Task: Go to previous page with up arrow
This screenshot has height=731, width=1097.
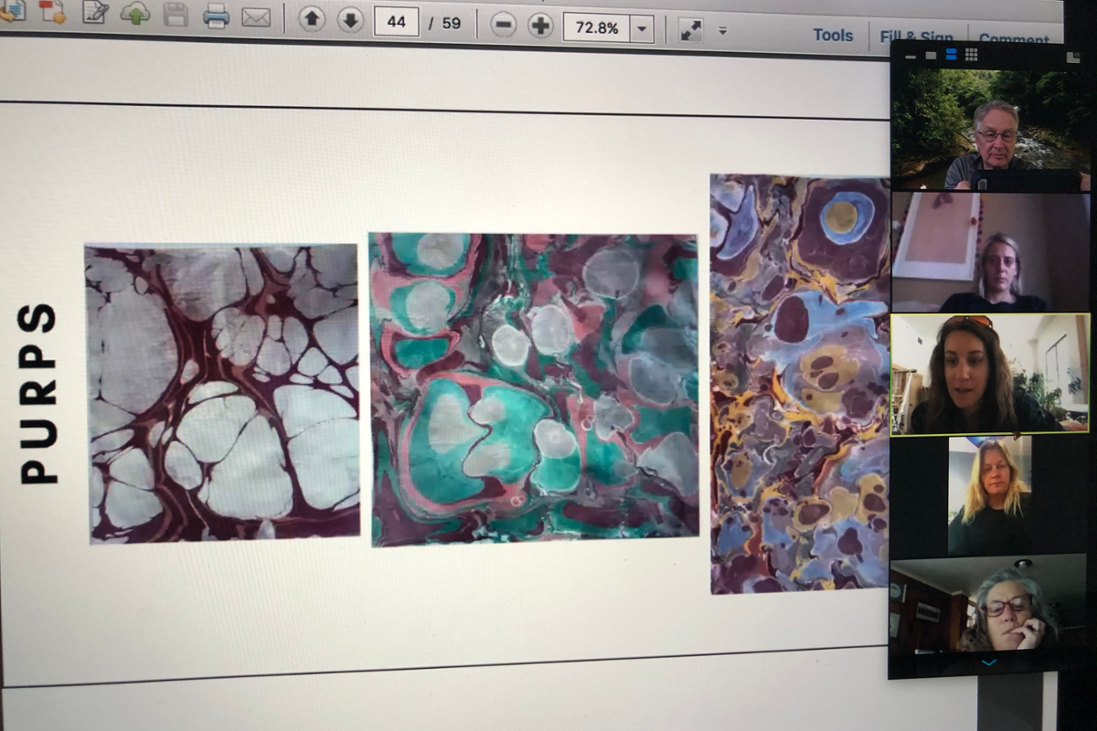Action: (312, 19)
